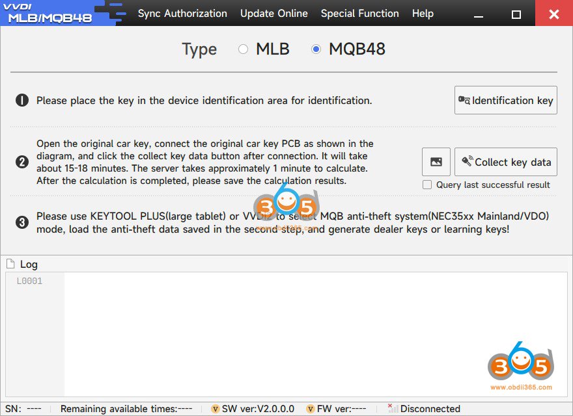This screenshot has height=416, width=573.
Task: Select the MQB48 type radio button
Action: click(316, 49)
